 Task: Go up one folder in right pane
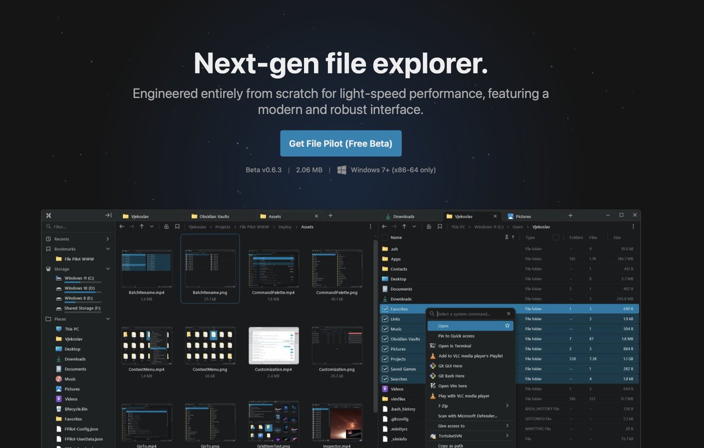(x=404, y=226)
